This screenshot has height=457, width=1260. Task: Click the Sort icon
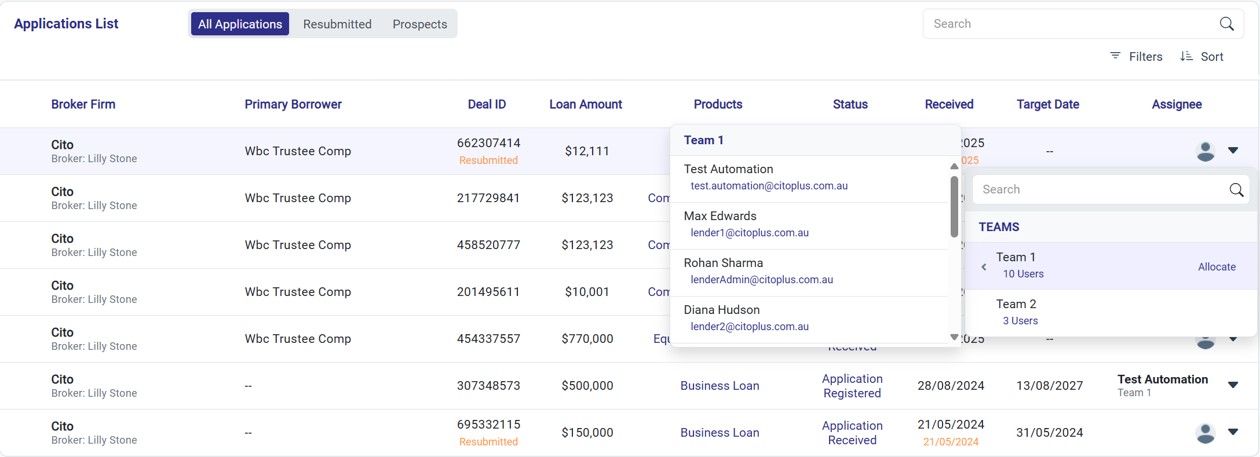point(1186,56)
